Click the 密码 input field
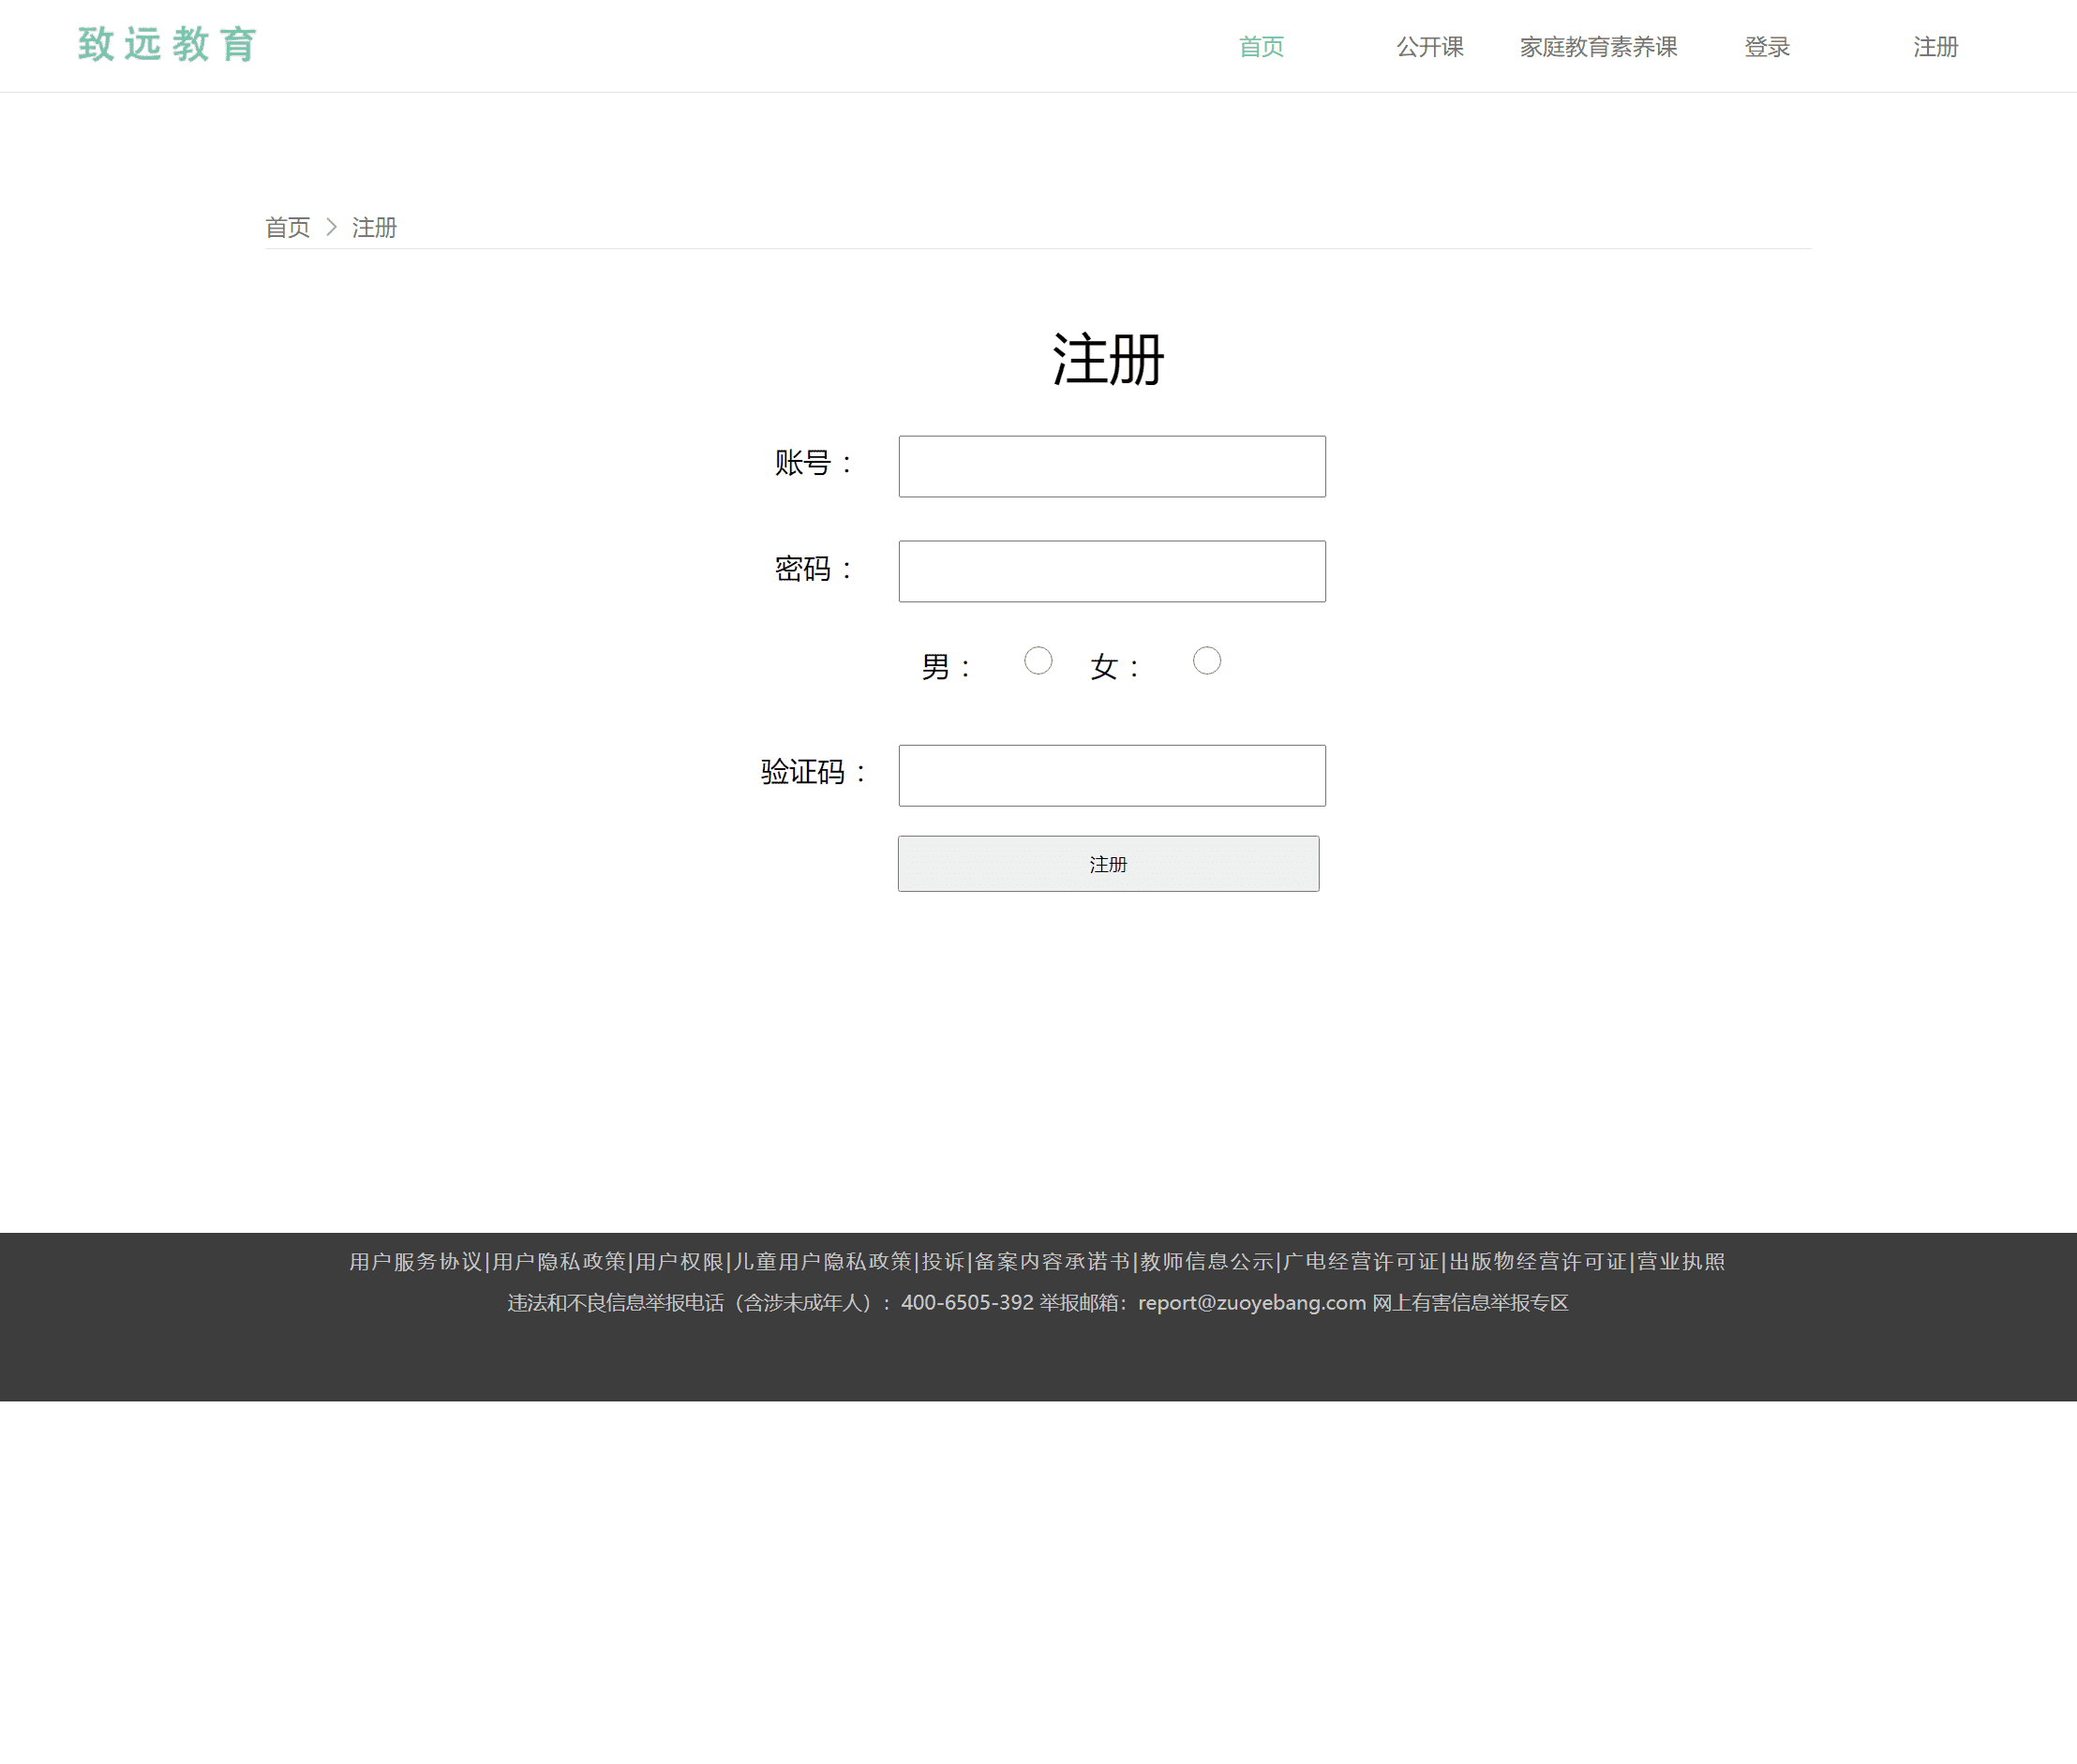 [1111, 570]
